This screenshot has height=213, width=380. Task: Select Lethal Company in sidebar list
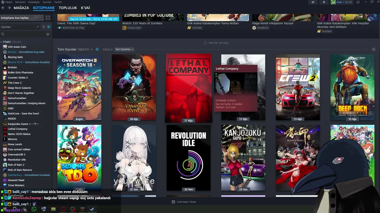click(18, 129)
